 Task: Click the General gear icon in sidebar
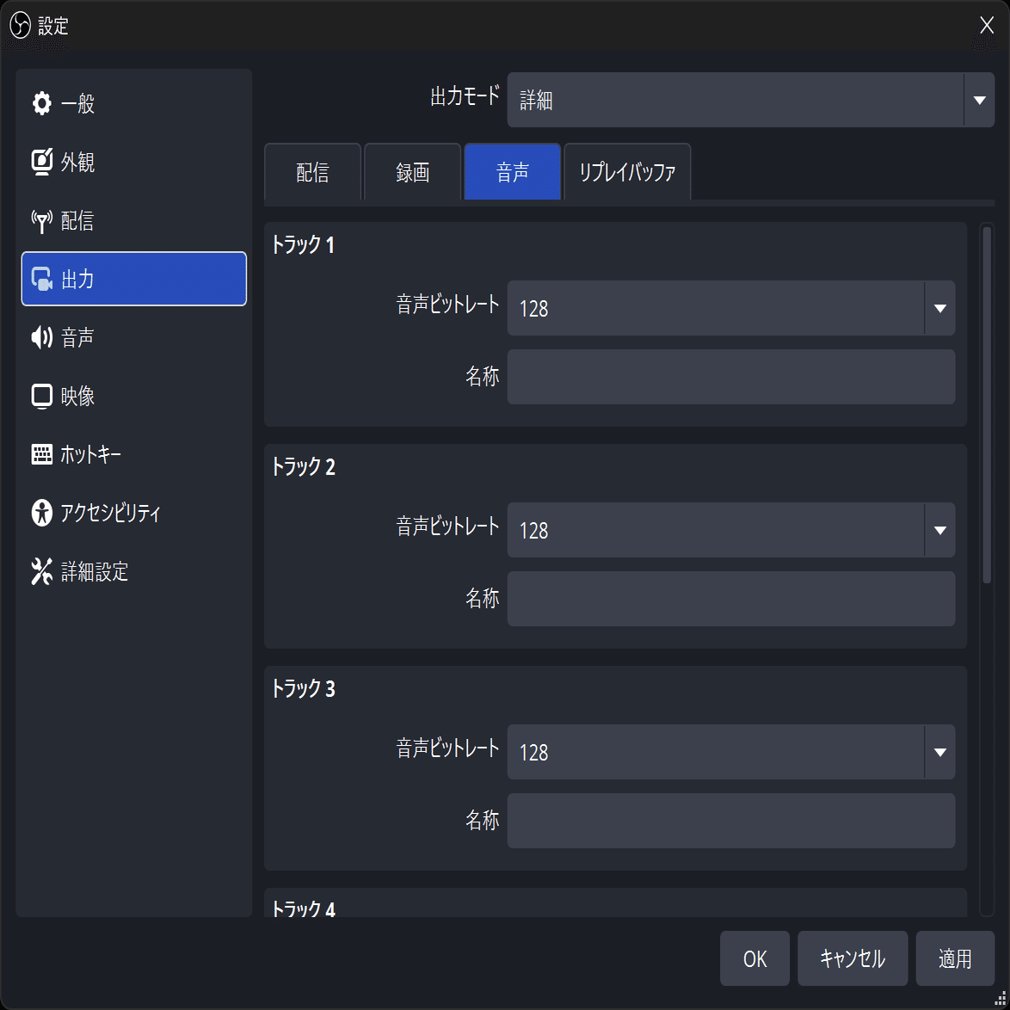click(41, 104)
